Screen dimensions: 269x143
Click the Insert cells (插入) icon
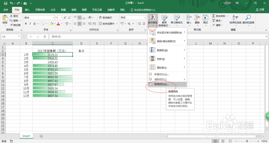click(x=189, y=18)
